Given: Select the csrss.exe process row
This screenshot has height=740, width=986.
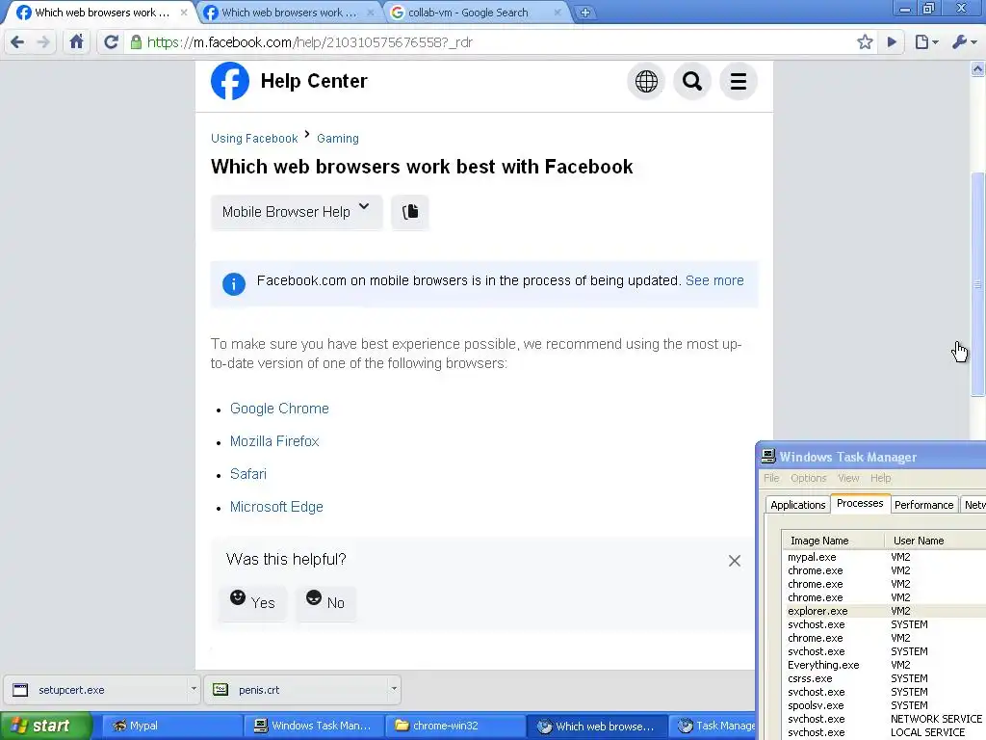Looking at the screenshot, I should (884, 678).
